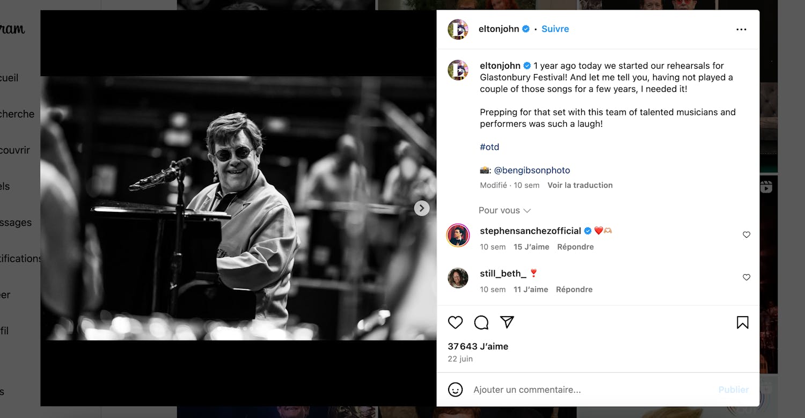Like still_beth_'s comment
This screenshot has height=418, width=805.
pyautogui.click(x=746, y=277)
